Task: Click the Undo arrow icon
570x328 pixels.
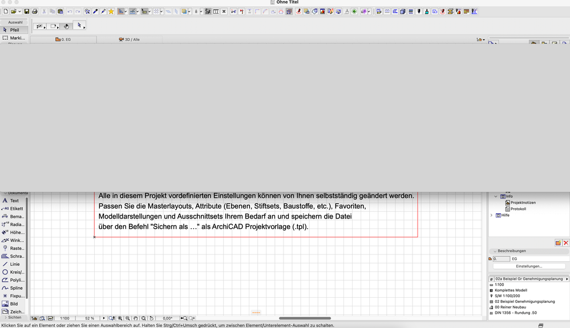Action: [70, 11]
